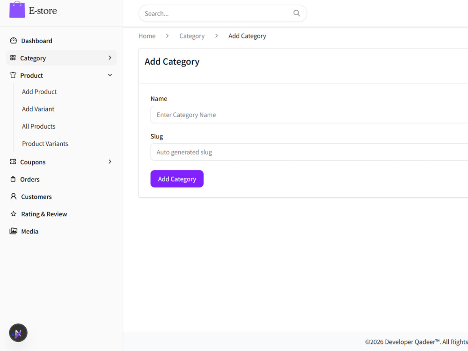Click the Add Category breadcrumb text
The width and height of the screenshot is (468, 351).
point(247,36)
